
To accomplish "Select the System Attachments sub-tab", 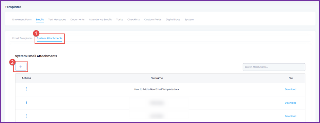I will (x=49, y=38).
